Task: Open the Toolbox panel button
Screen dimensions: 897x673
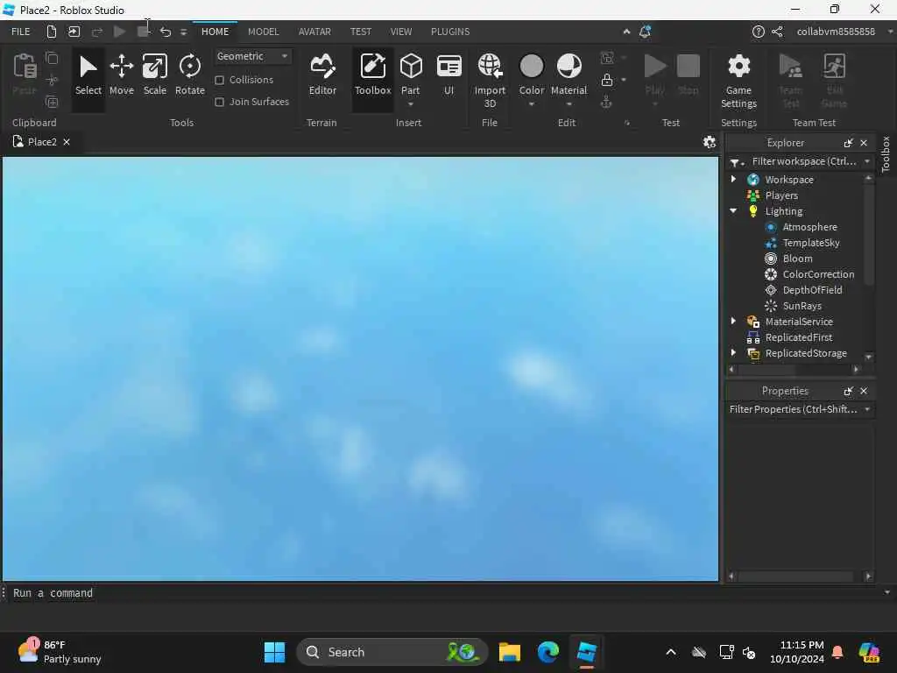Action: coord(372,75)
